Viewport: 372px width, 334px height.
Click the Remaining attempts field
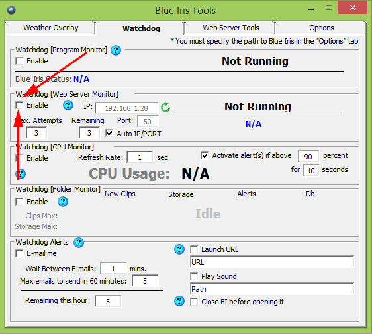pyautogui.click(x=89, y=133)
